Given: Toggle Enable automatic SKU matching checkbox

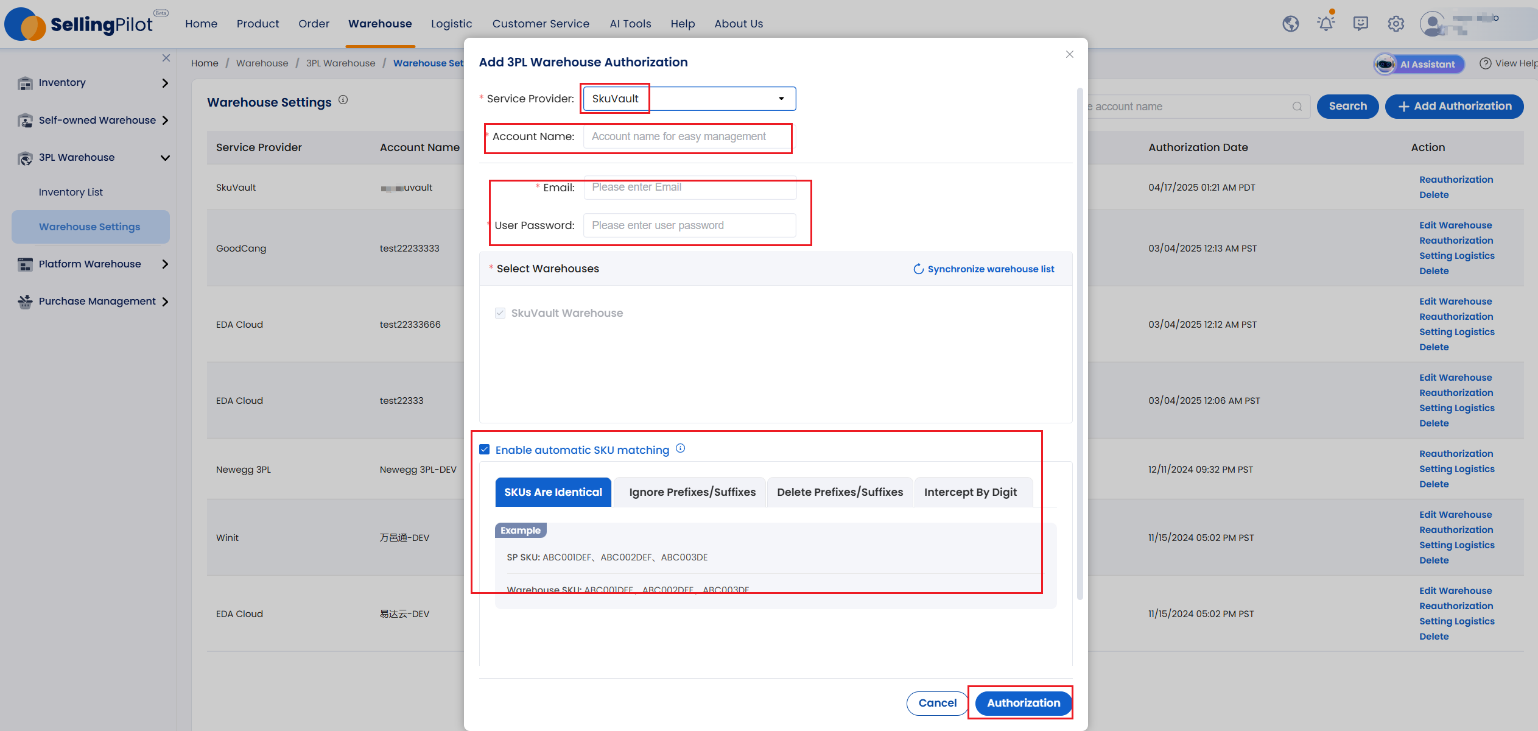Looking at the screenshot, I should point(484,450).
